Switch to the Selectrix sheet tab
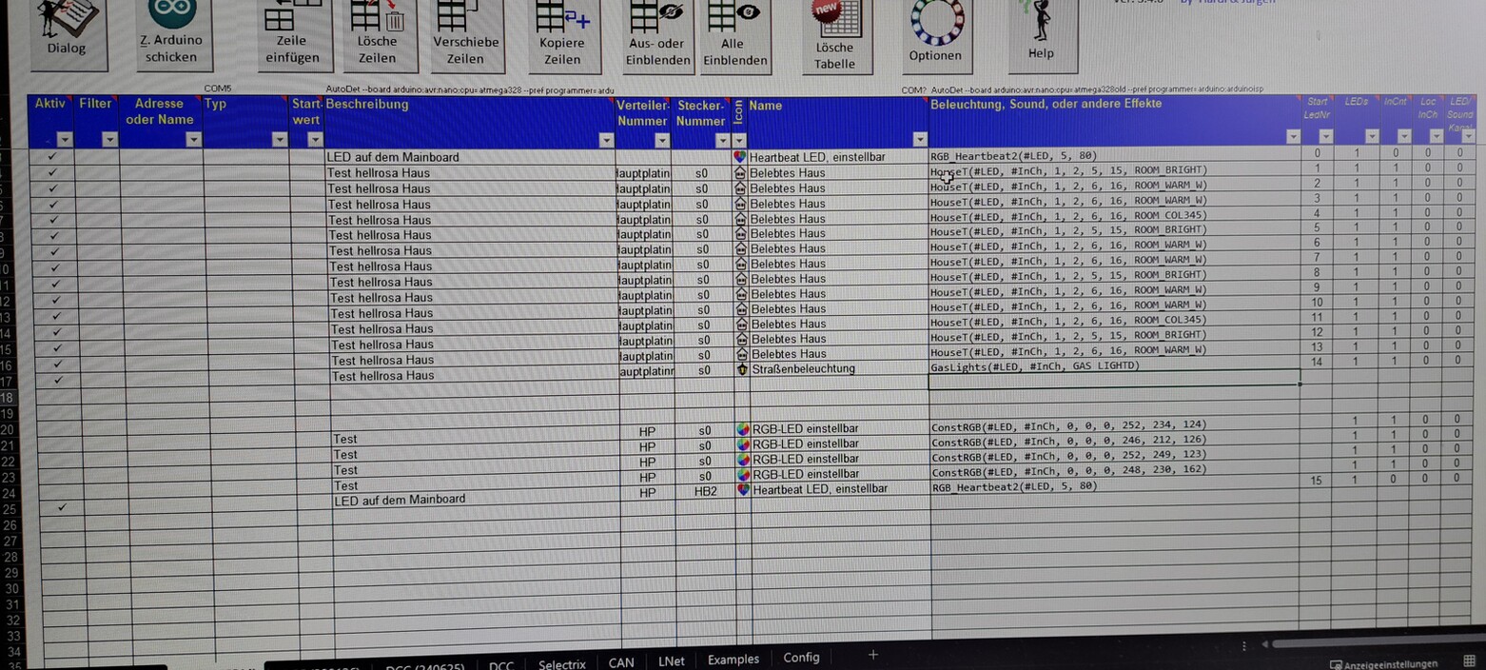Image resolution: width=1486 pixels, height=670 pixels. pos(561,663)
